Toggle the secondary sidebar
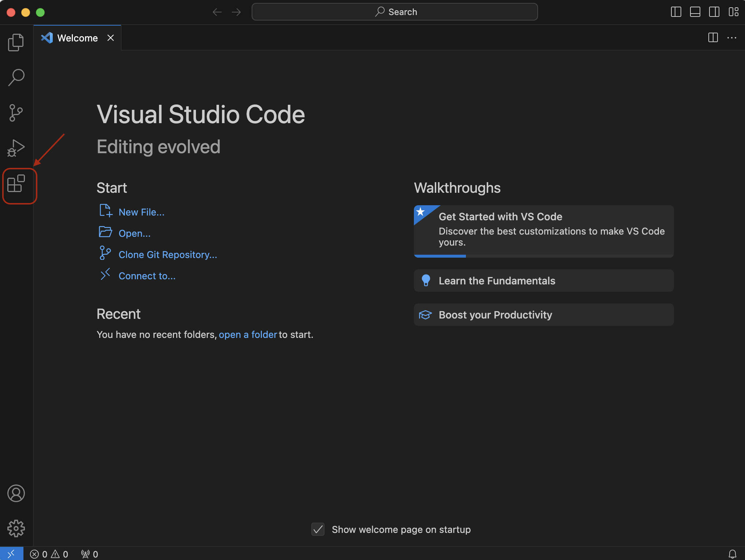745x560 pixels. point(714,12)
